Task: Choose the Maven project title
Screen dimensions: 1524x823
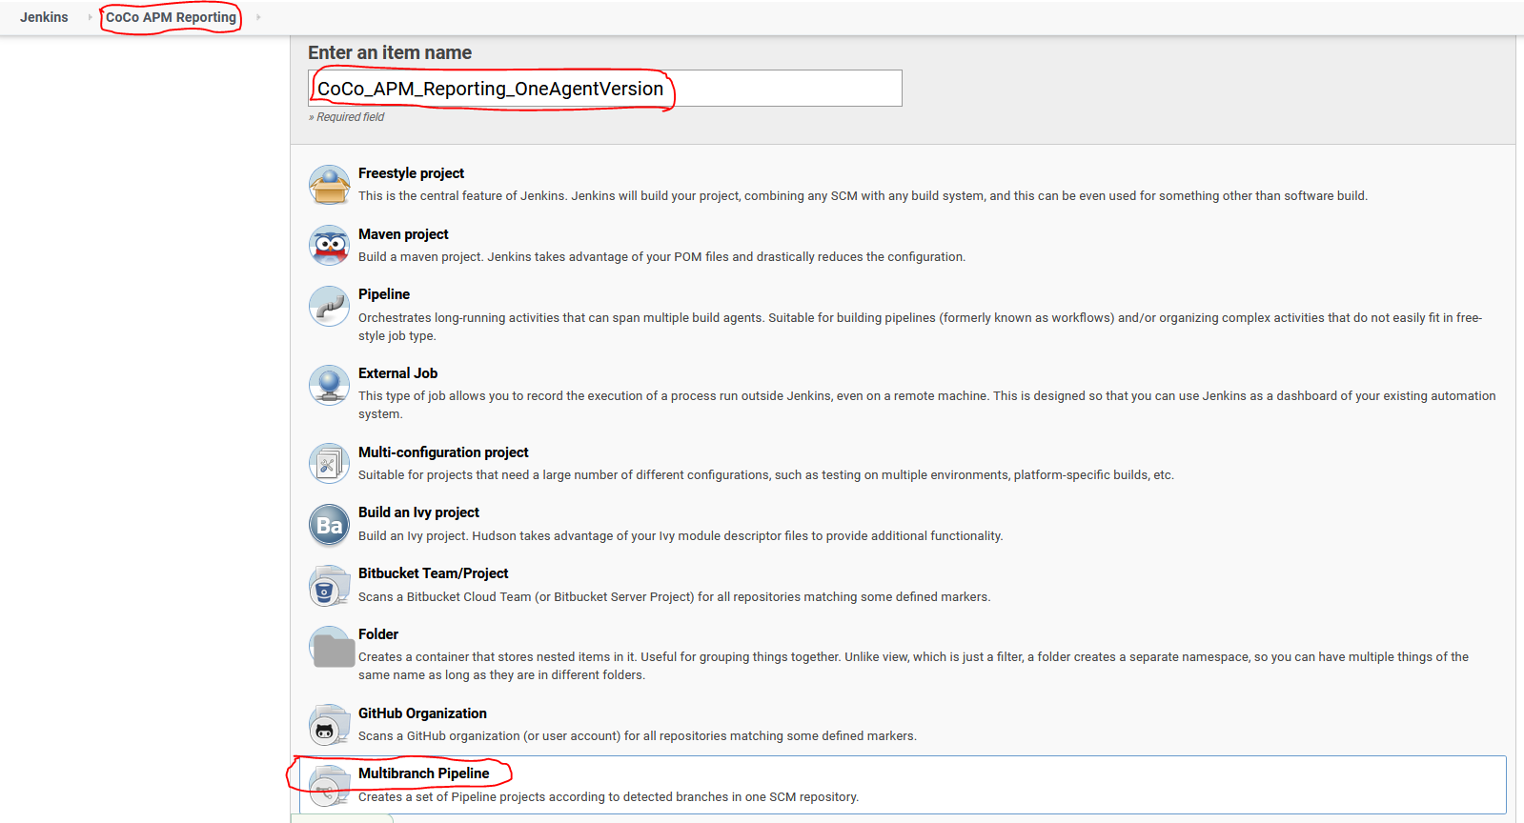Action: [x=403, y=234]
